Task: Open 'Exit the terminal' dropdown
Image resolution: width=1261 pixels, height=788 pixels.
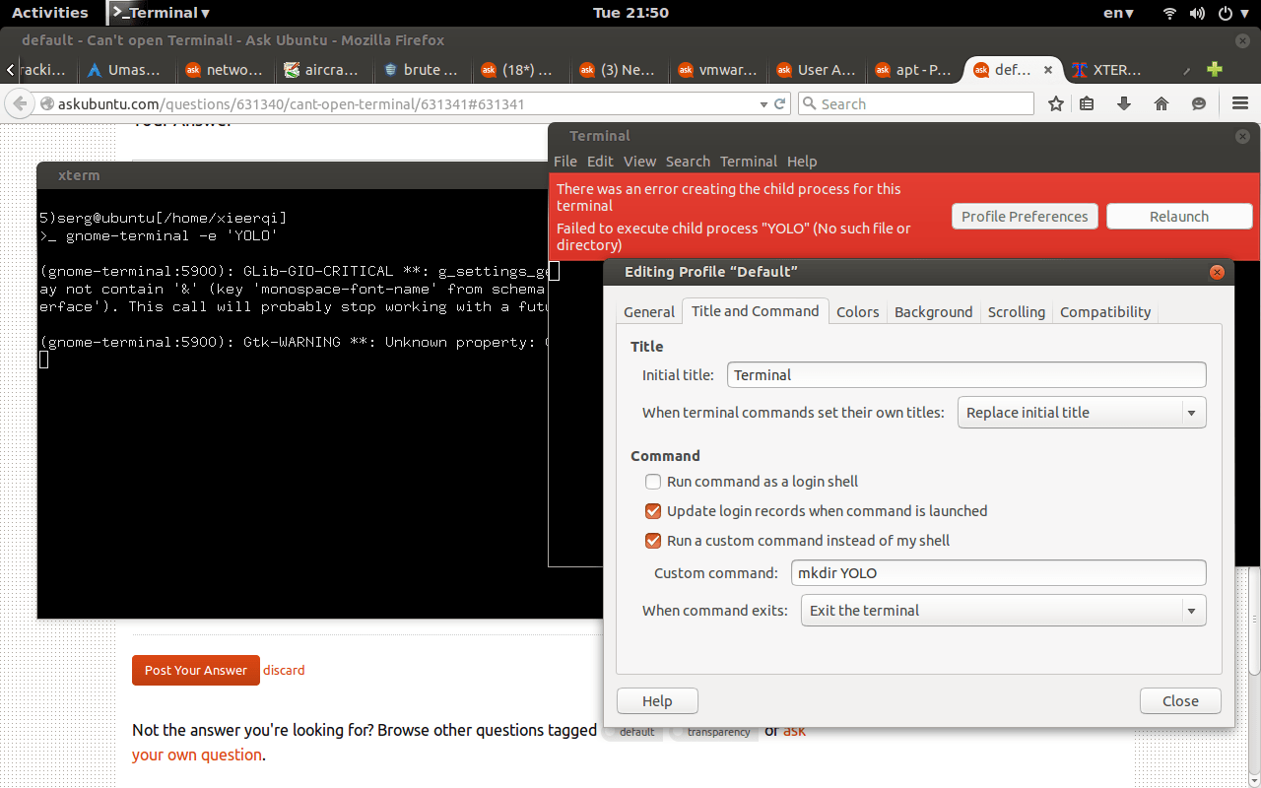Action: tap(1004, 611)
